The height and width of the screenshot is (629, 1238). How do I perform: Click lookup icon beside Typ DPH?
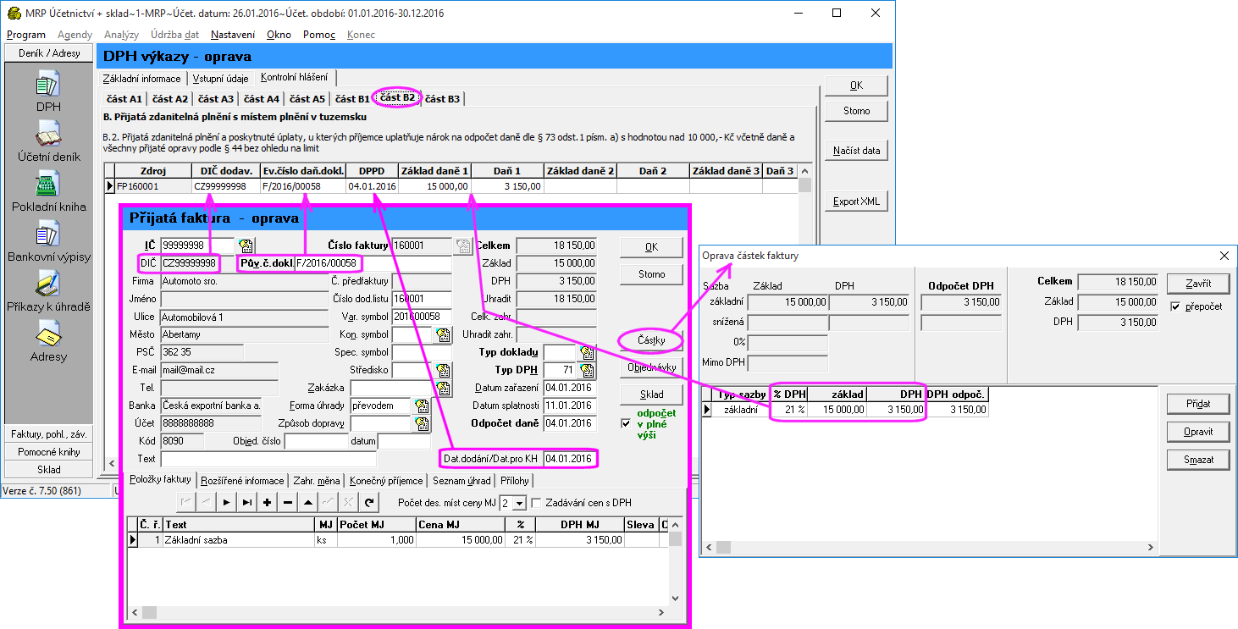tap(586, 370)
